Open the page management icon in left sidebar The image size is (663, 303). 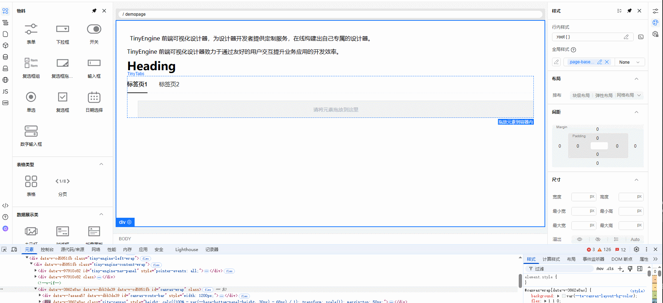coord(5,34)
